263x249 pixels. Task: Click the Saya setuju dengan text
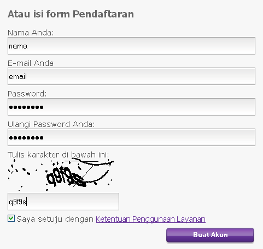[x=55, y=219]
